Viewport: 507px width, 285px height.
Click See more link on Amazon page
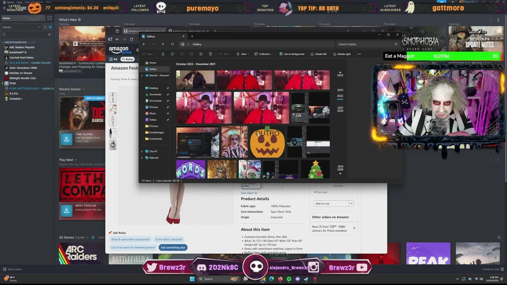coord(321,192)
